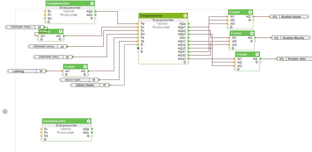The image size is (312, 152).
Task: Click info icon on the Ladung input
Action: (x=9, y=71)
